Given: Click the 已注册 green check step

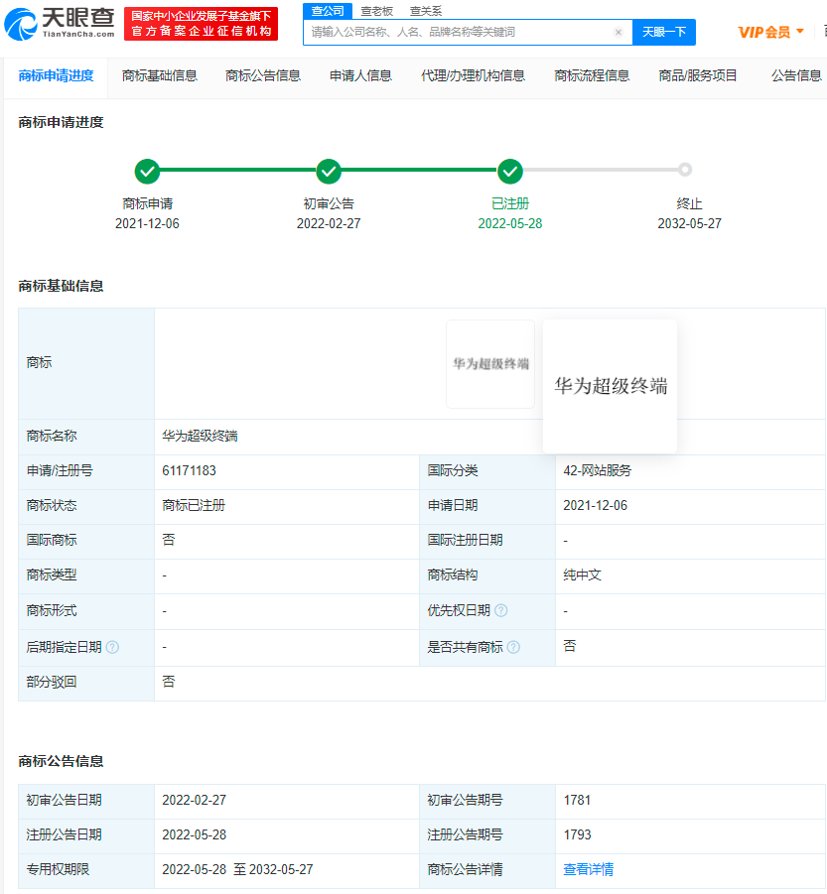Looking at the screenshot, I should [510, 171].
